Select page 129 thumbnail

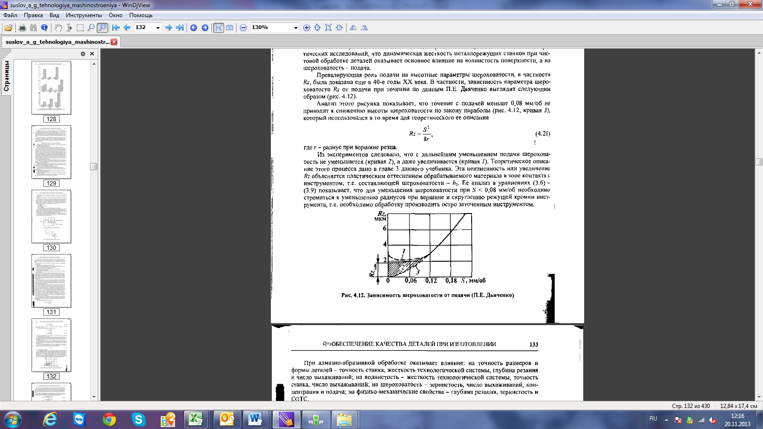tap(52, 152)
